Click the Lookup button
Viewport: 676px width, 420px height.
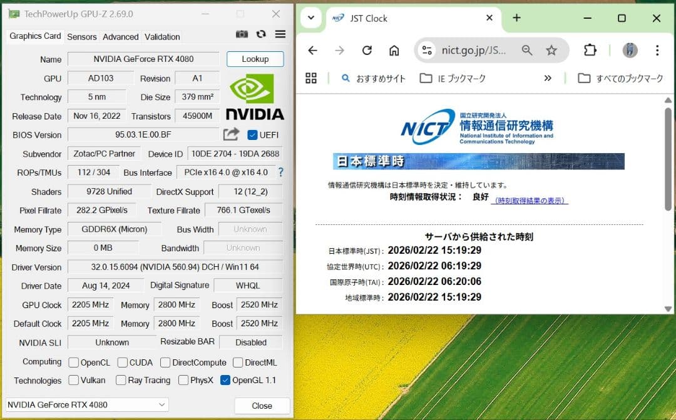[x=255, y=59]
